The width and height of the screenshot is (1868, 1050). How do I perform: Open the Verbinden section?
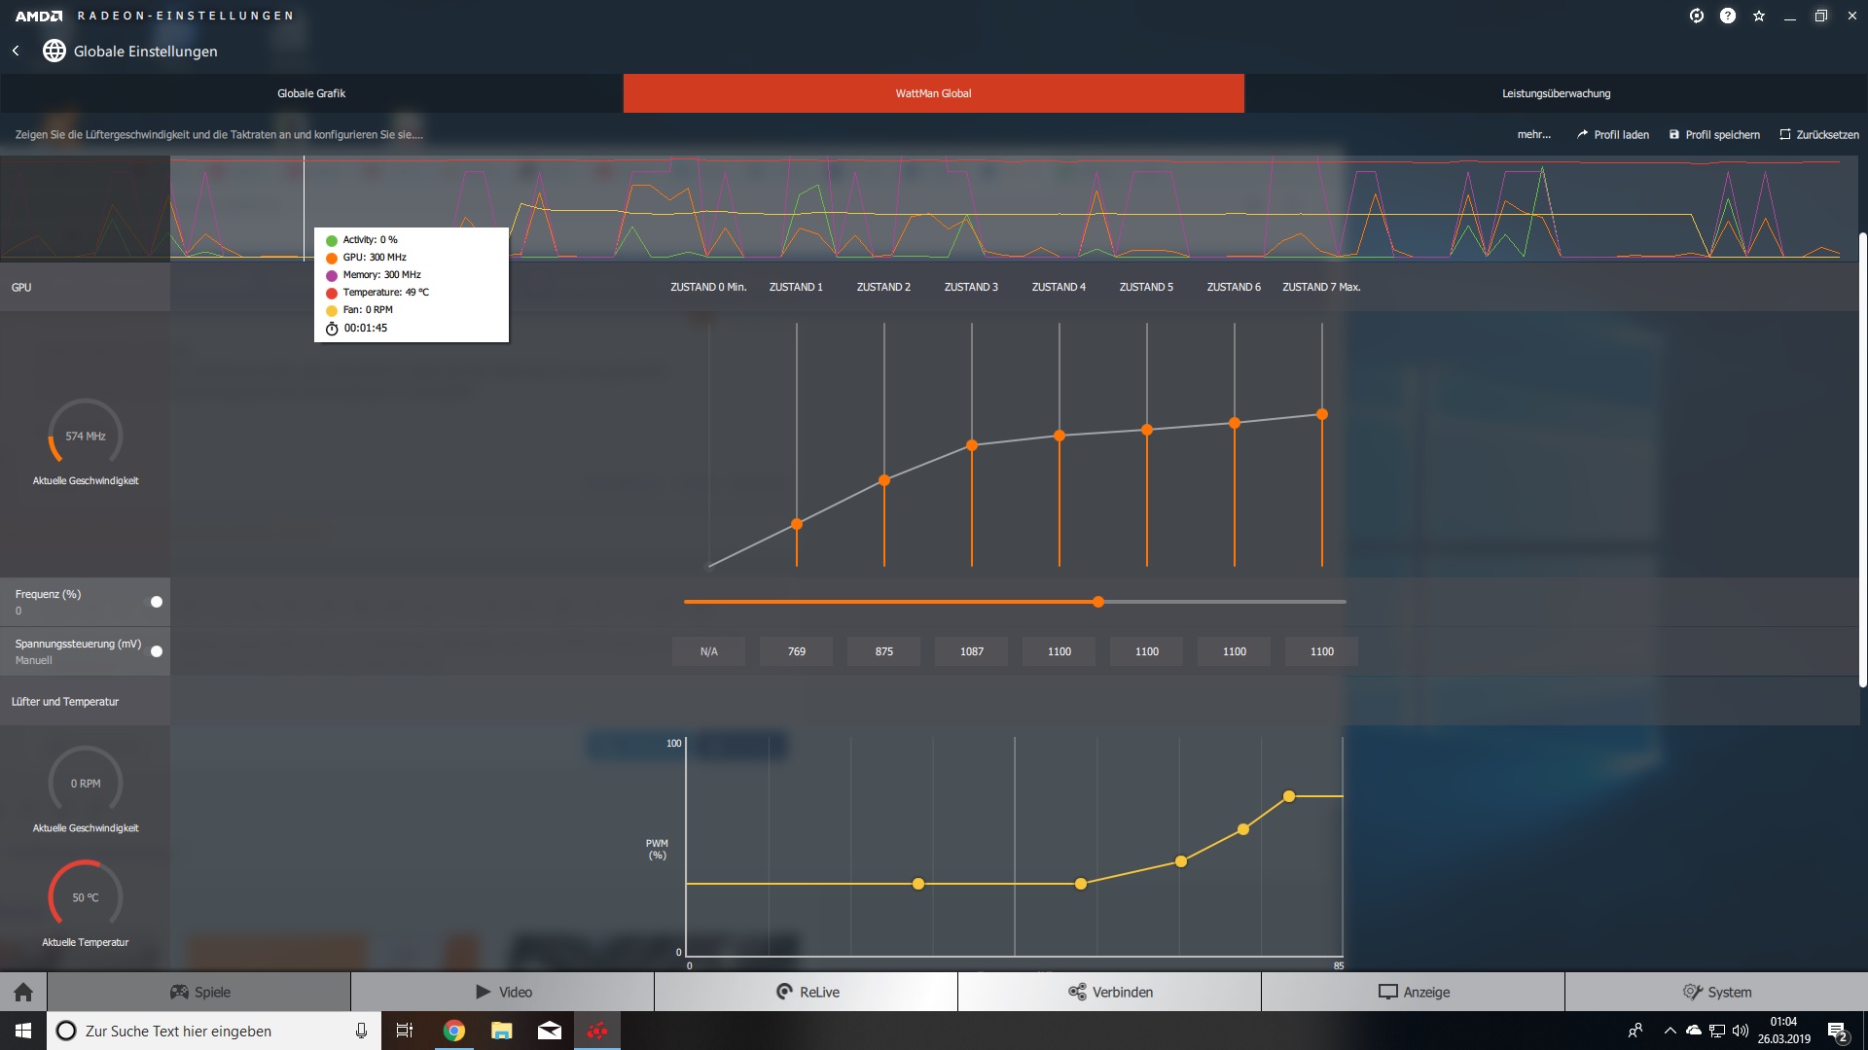[x=1109, y=992]
